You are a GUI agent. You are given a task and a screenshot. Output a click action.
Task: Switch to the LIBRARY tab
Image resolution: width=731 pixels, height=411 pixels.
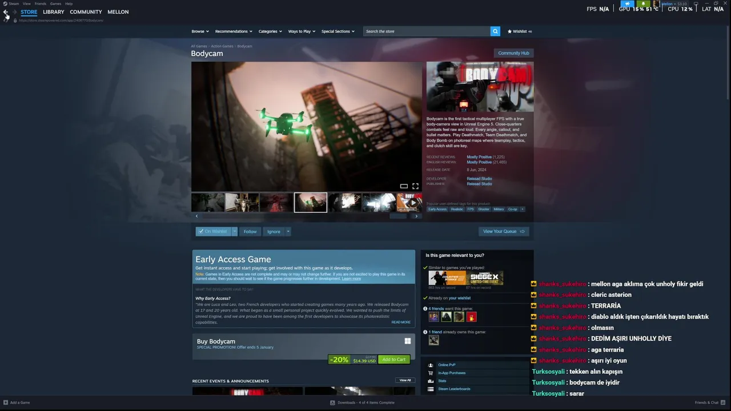tap(54, 12)
